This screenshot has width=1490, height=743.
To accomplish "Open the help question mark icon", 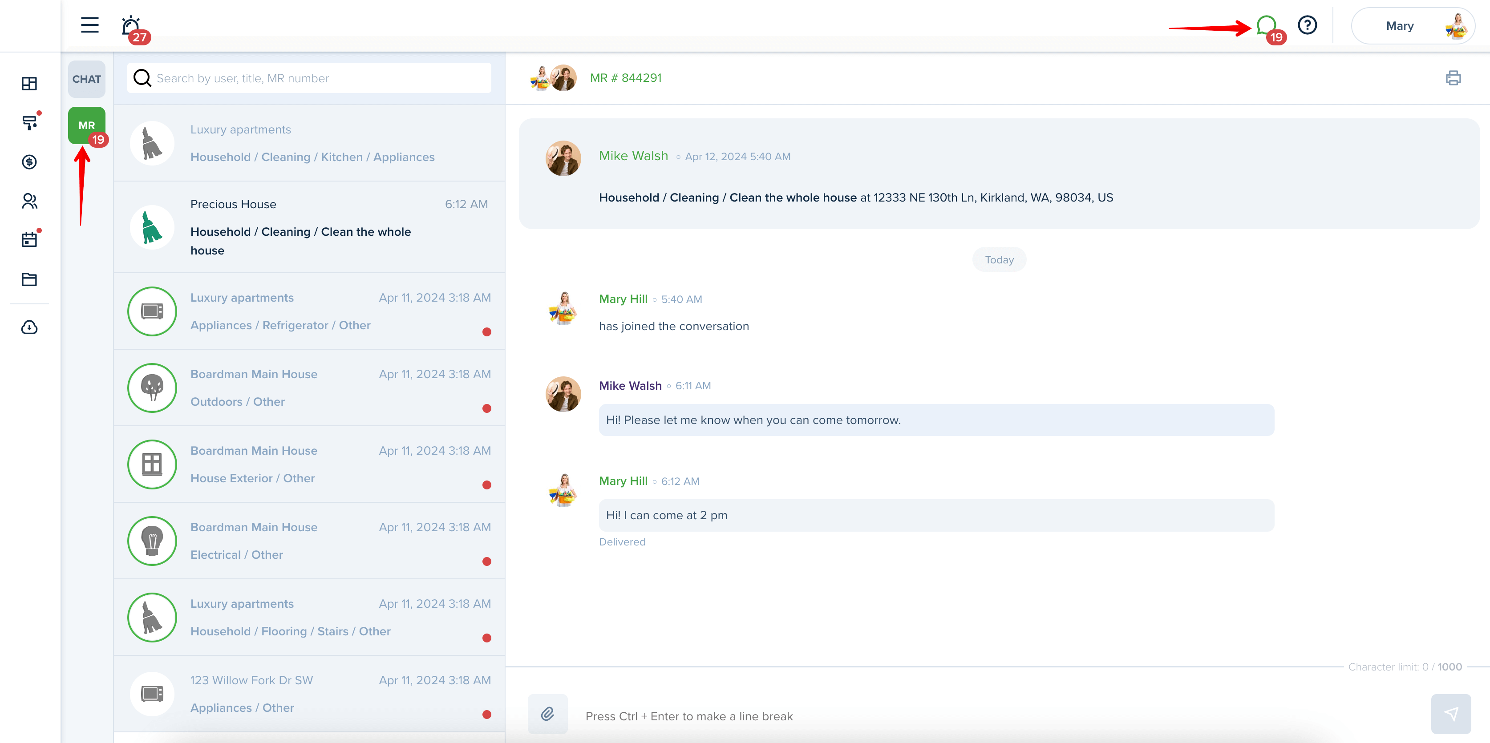I will click(1307, 25).
